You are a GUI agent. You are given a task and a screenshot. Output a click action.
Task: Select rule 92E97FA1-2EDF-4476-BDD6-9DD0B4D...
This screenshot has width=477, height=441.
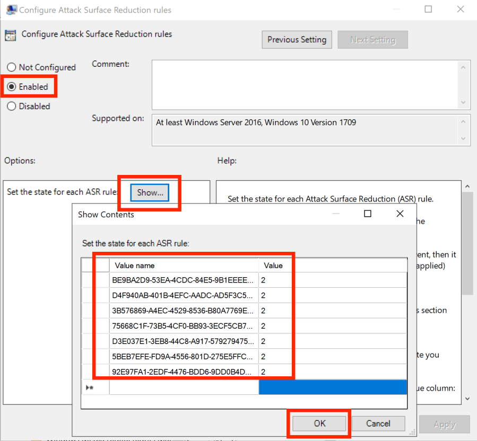pos(184,372)
